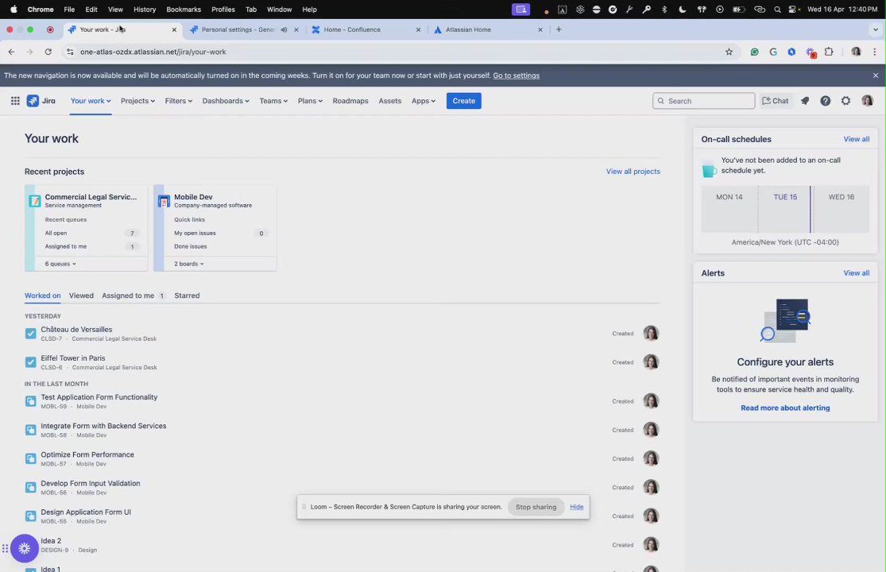Switch to the Home - Confluence browser tab
This screenshot has height=572, width=886.
[366, 29]
